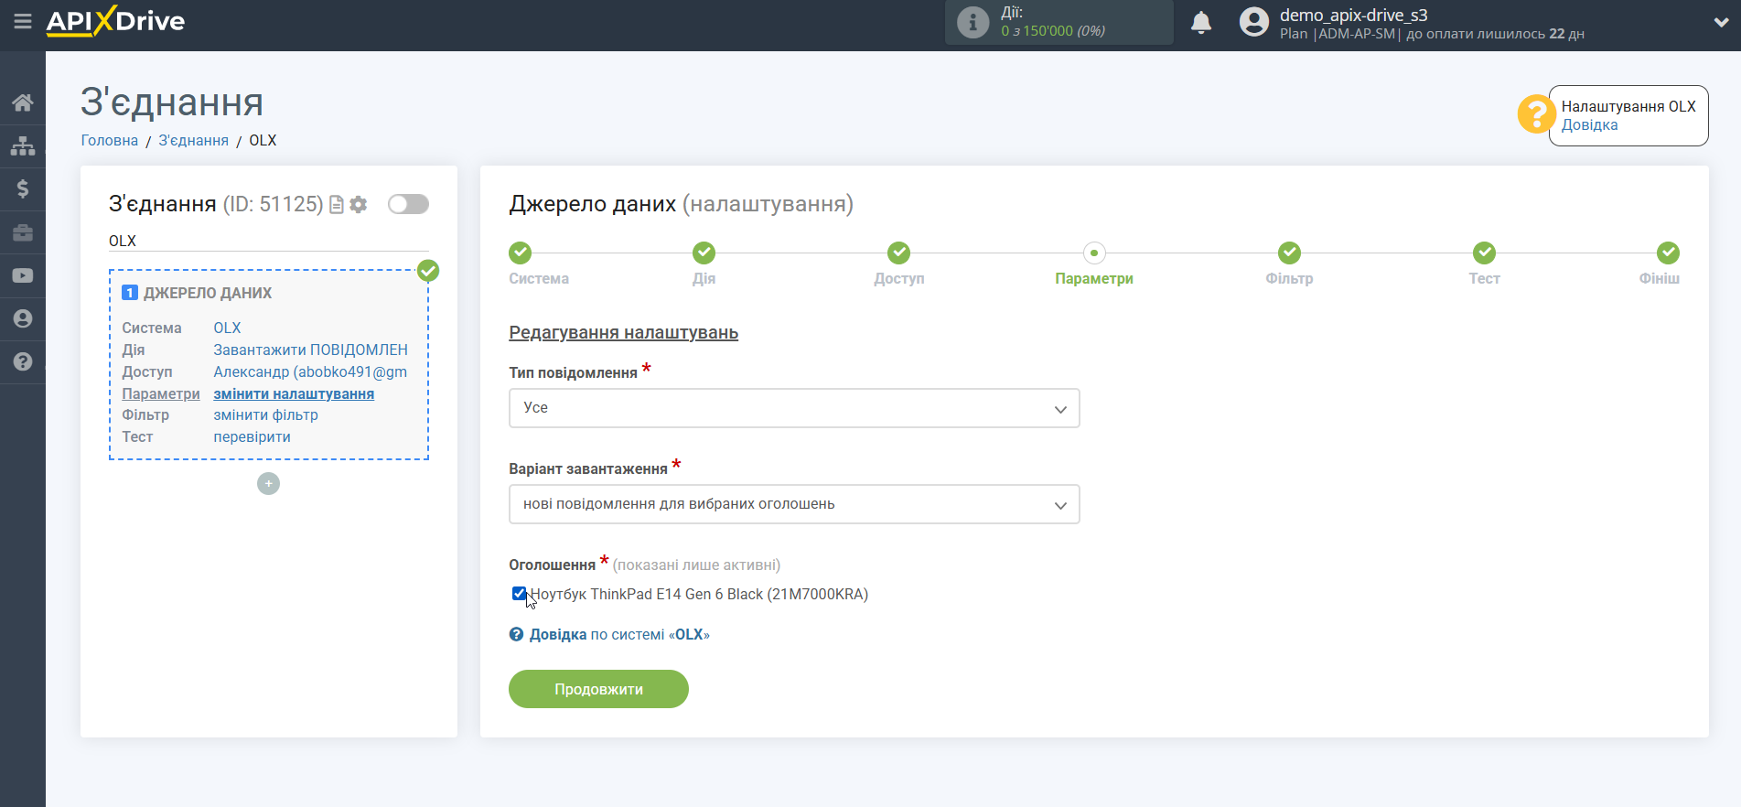Click the Продовжити button
Screen dimensions: 1741x807
tap(598, 689)
